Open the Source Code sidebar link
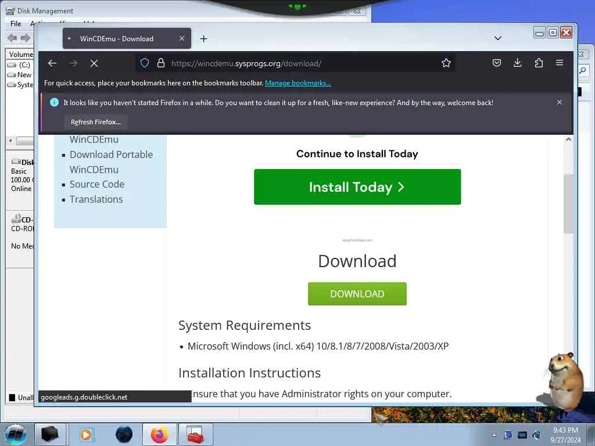Screen dimensions: 595x446 click(97, 184)
